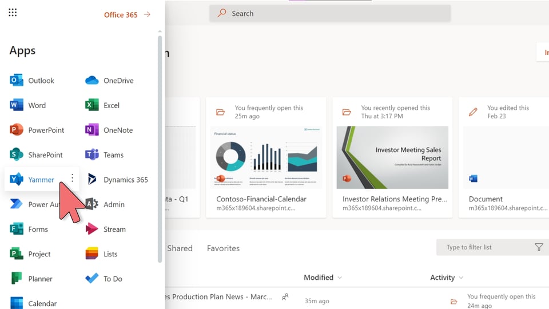Click the folder icon on Investor Relations card

click(347, 112)
